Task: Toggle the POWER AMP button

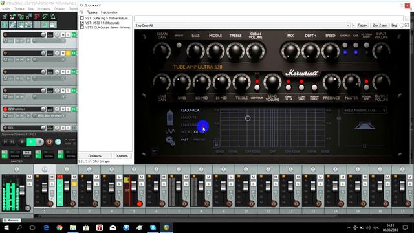Action: tap(366, 87)
